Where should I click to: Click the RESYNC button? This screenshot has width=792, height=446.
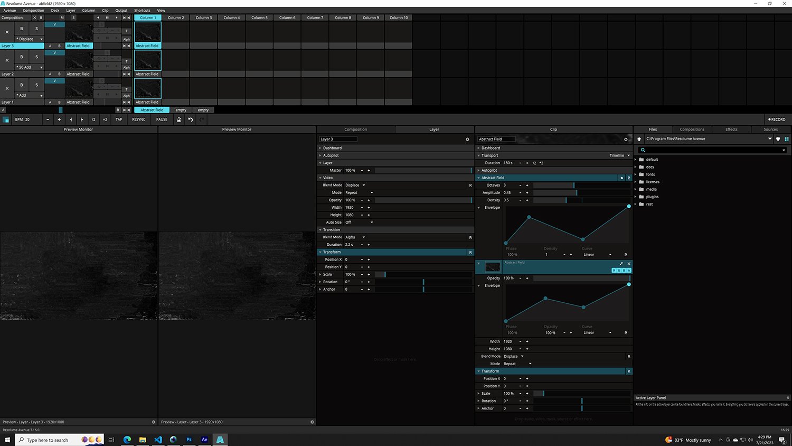[139, 119]
